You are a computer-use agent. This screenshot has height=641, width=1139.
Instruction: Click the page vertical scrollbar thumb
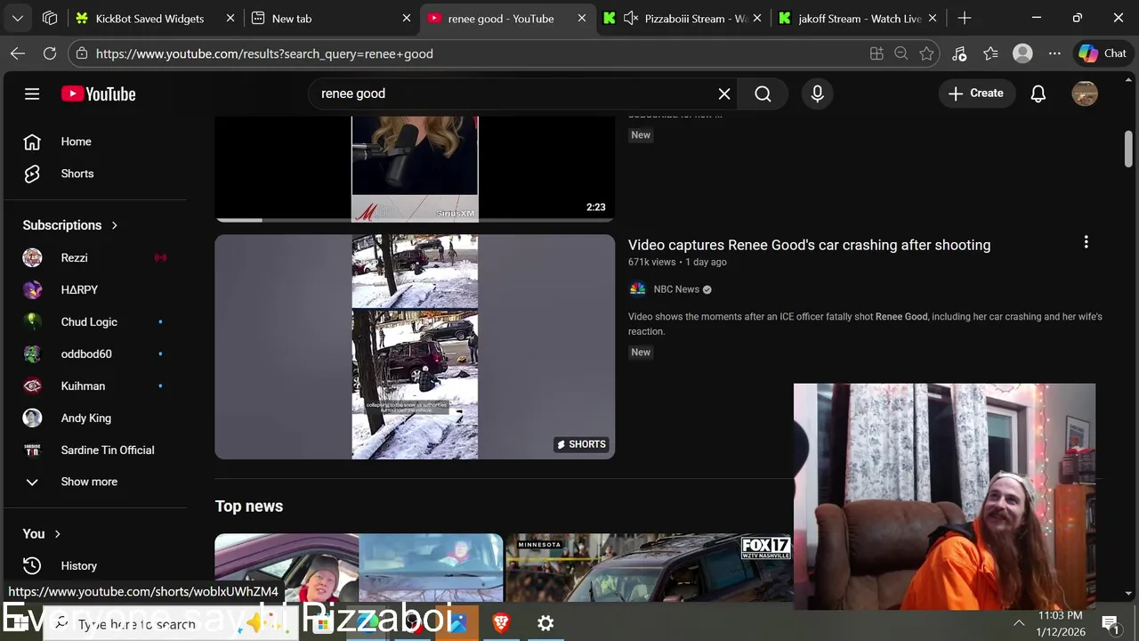[x=1128, y=149]
